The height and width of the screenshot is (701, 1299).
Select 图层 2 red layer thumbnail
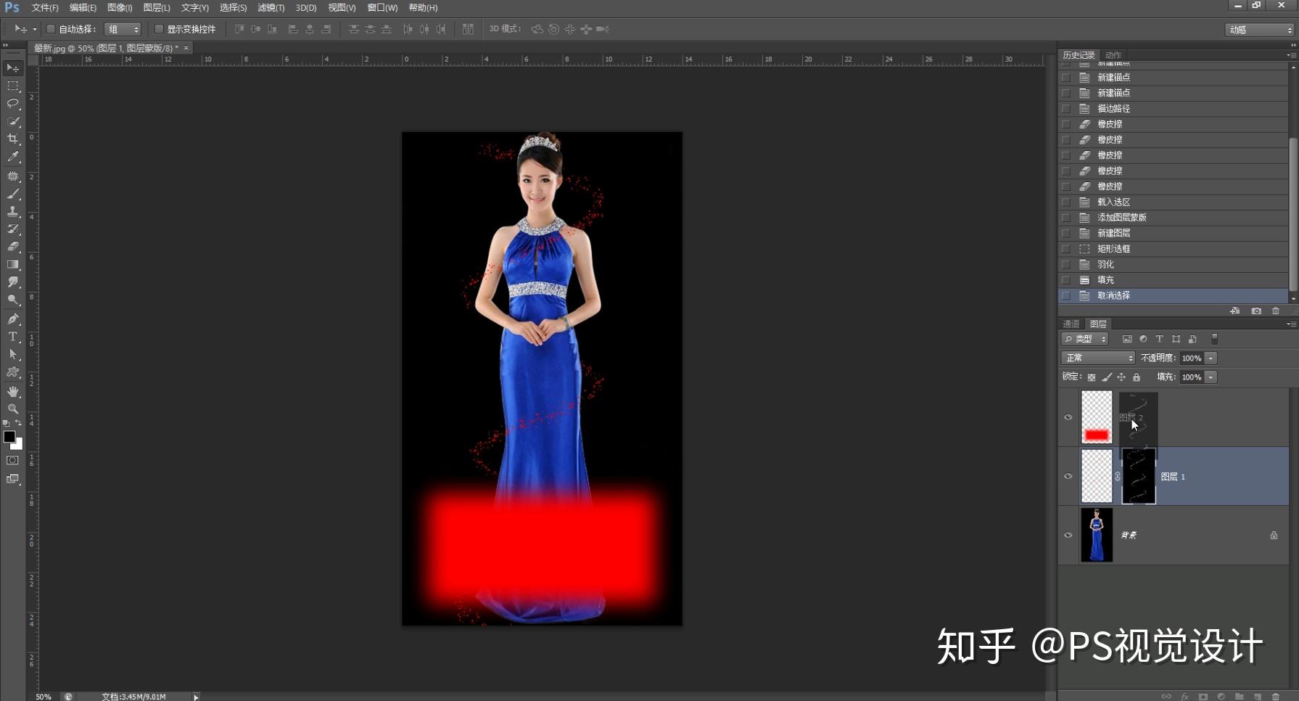(1097, 417)
